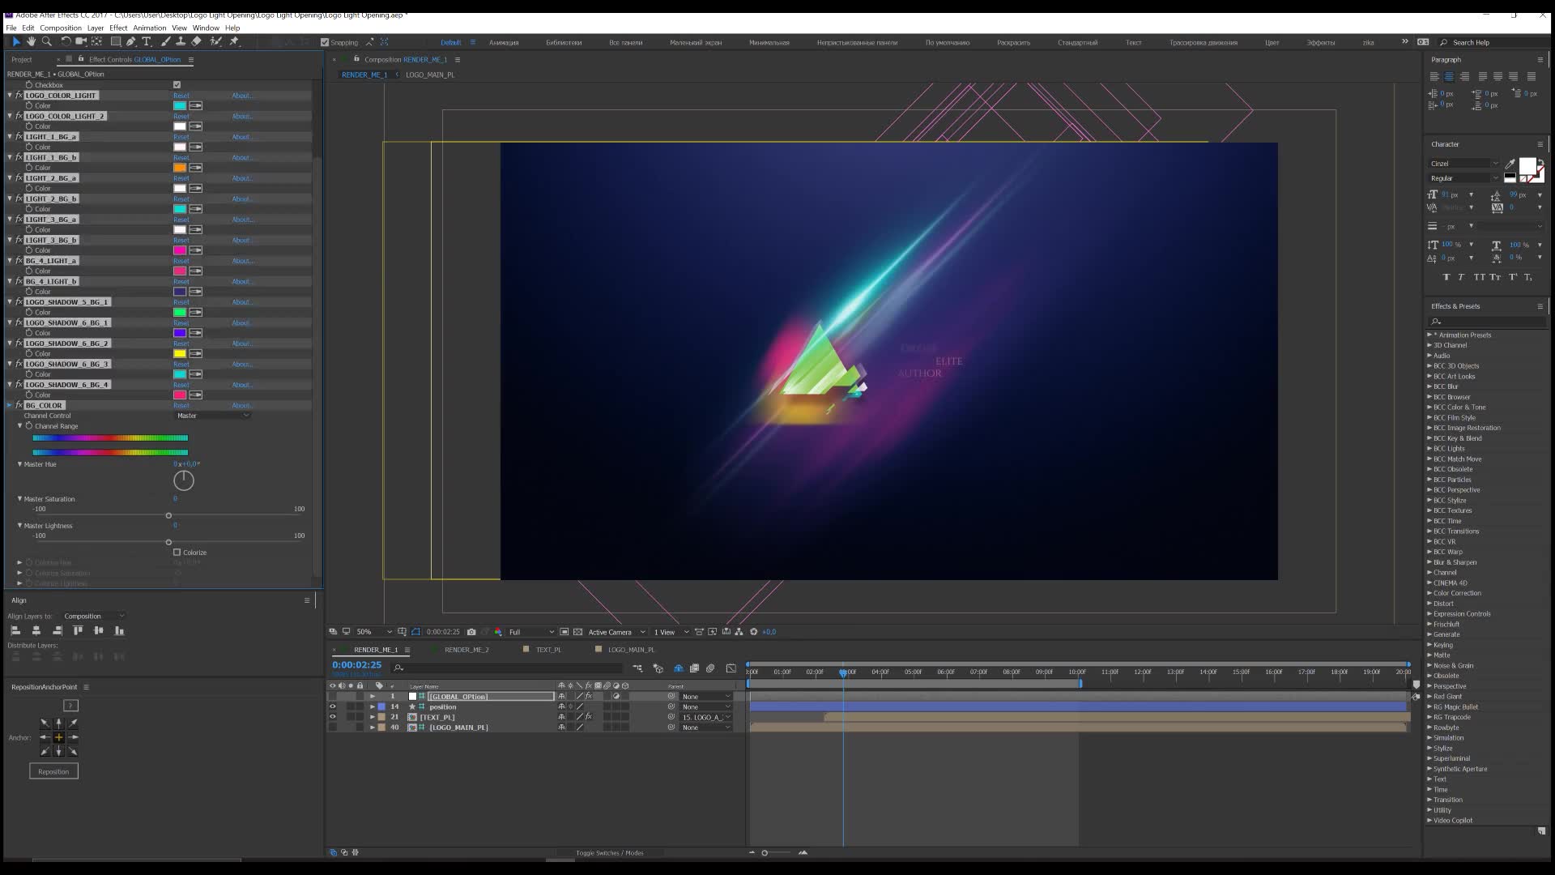Image resolution: width=1555 pixels, height=875 pixels.
Task: Open the 50% magnification dropdown
Action: pyautogui.click(x=373, y=632)
